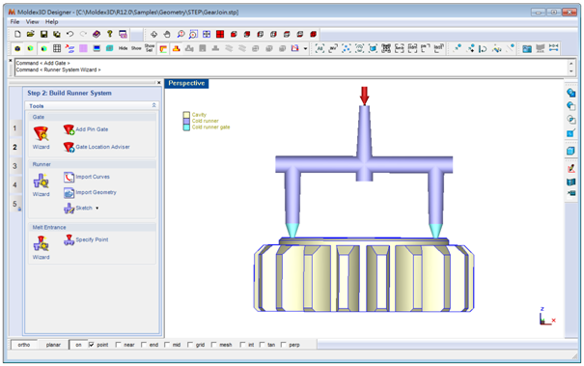The height and width of the screenshot is (366, 584).
Task: Click the Rotate view icon
Action: point(153,35)
